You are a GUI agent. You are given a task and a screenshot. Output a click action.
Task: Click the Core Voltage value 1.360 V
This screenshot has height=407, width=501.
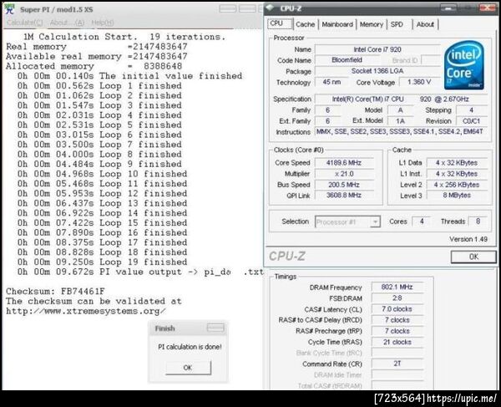pyautogui.click(x=419, y=82)
